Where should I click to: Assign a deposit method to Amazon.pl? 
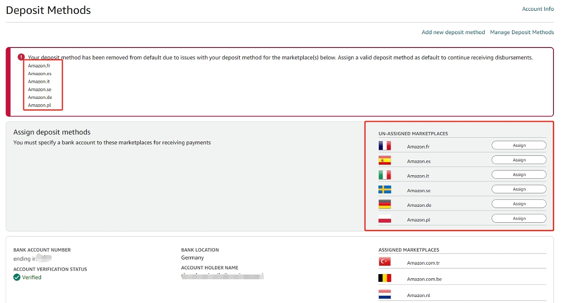pos(519,218)
